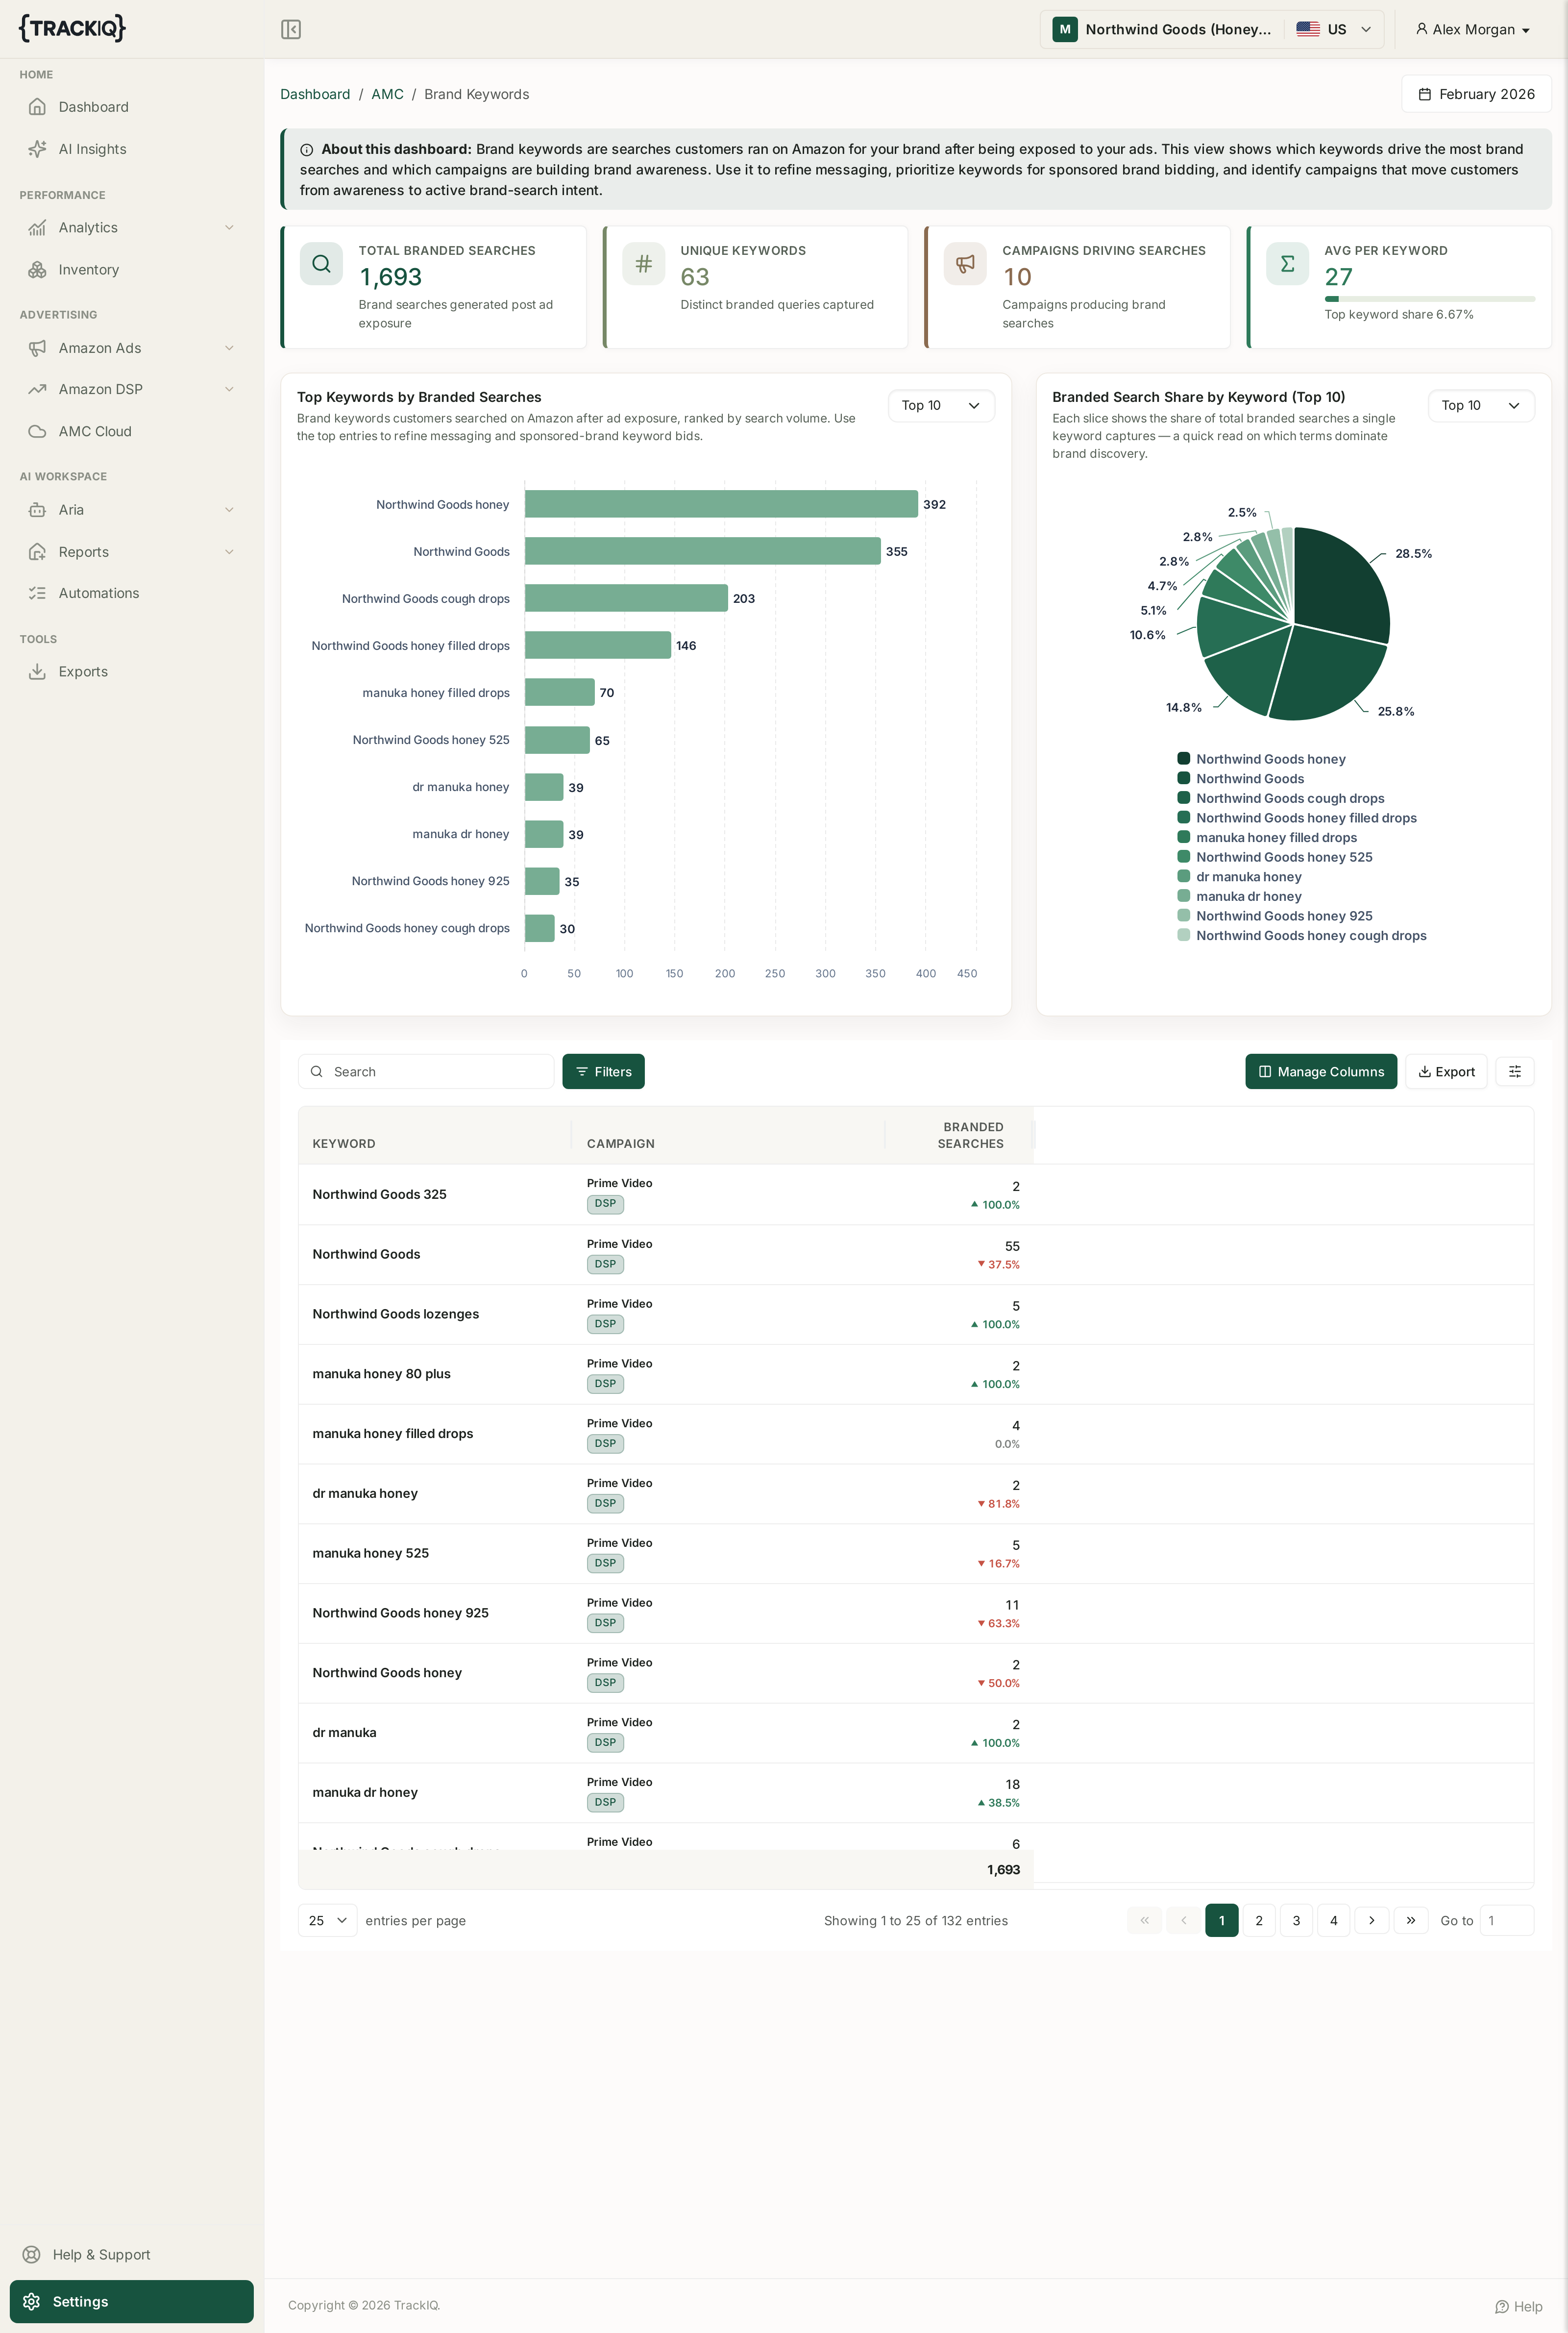Open Settings gear button

[x=131, y=2301]
